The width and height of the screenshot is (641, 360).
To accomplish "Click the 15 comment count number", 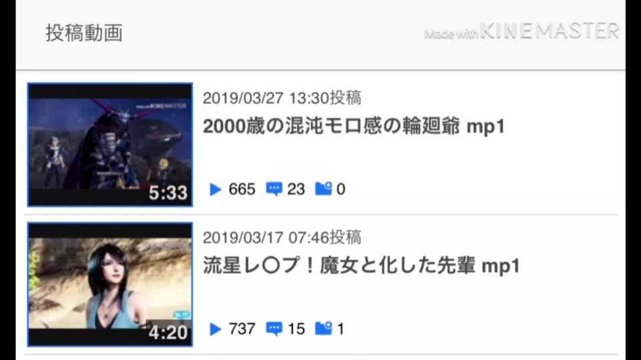I will tap(296, 329).
